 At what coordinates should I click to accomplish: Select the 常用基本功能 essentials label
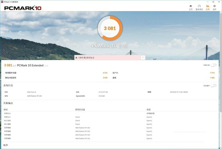coord(11,73)
